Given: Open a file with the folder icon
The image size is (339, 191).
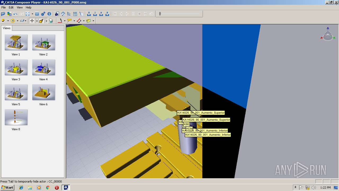Looking at the screenshot, I should [3, 14].
